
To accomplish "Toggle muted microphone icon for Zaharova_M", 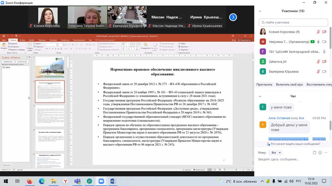I will coord(318,62).
